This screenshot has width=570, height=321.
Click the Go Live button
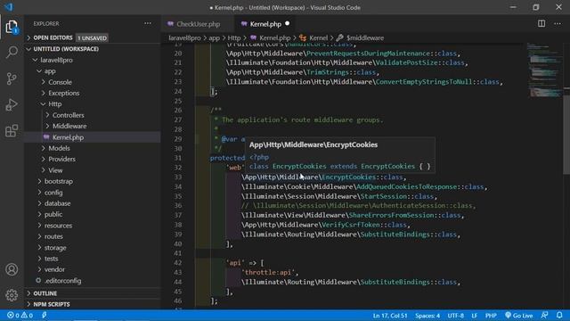click(518, 315)
